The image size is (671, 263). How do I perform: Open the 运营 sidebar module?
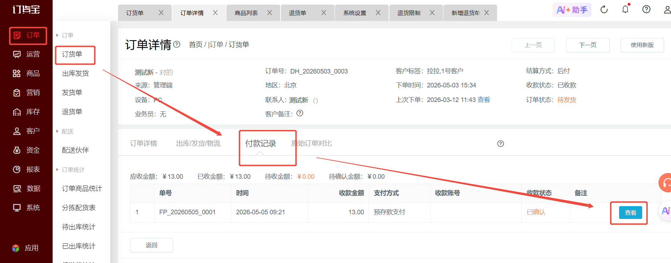coord(26,54)
